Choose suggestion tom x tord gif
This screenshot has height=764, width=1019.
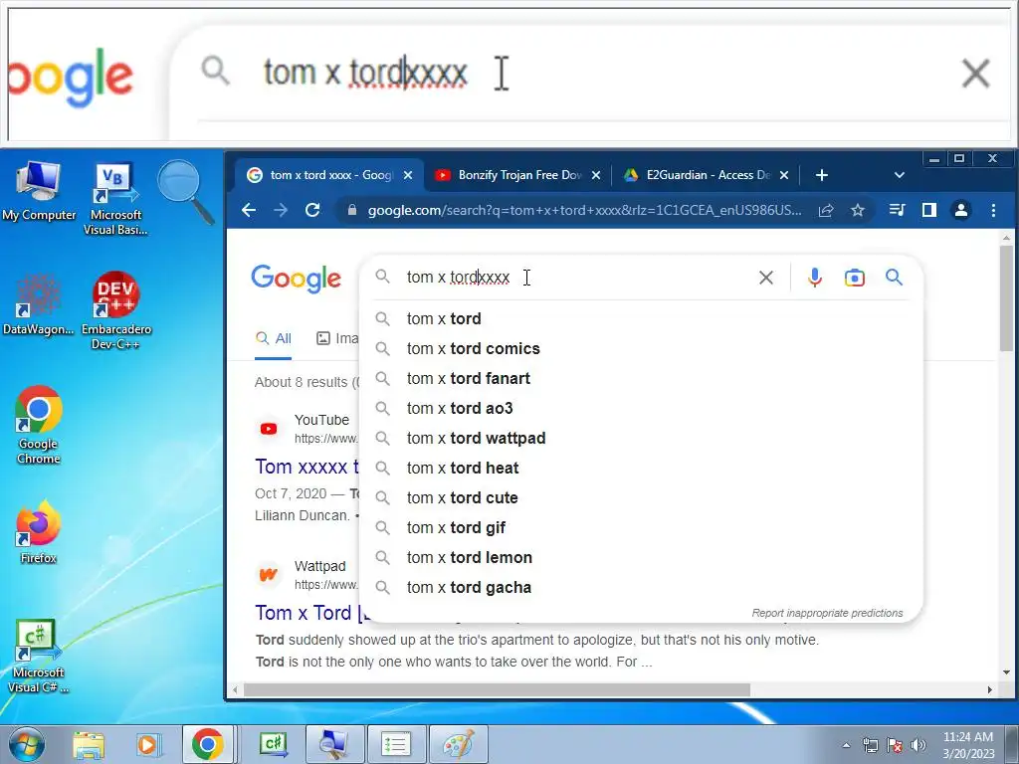click(641, 528)
